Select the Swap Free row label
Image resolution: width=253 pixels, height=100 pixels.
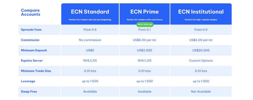pyautogui.click(x=29, y=91)
